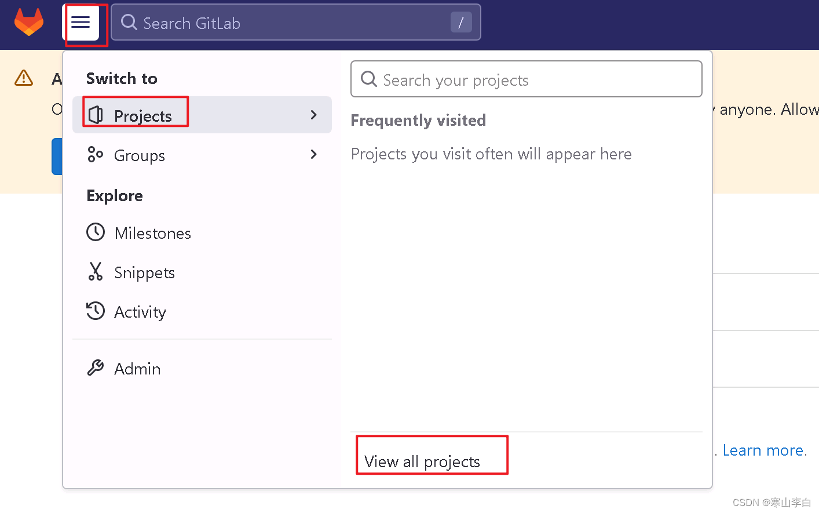Click the Explore section heading
The width and height of the screenshot is (819, 513).
pyautogui.click(x=115, y=196)
